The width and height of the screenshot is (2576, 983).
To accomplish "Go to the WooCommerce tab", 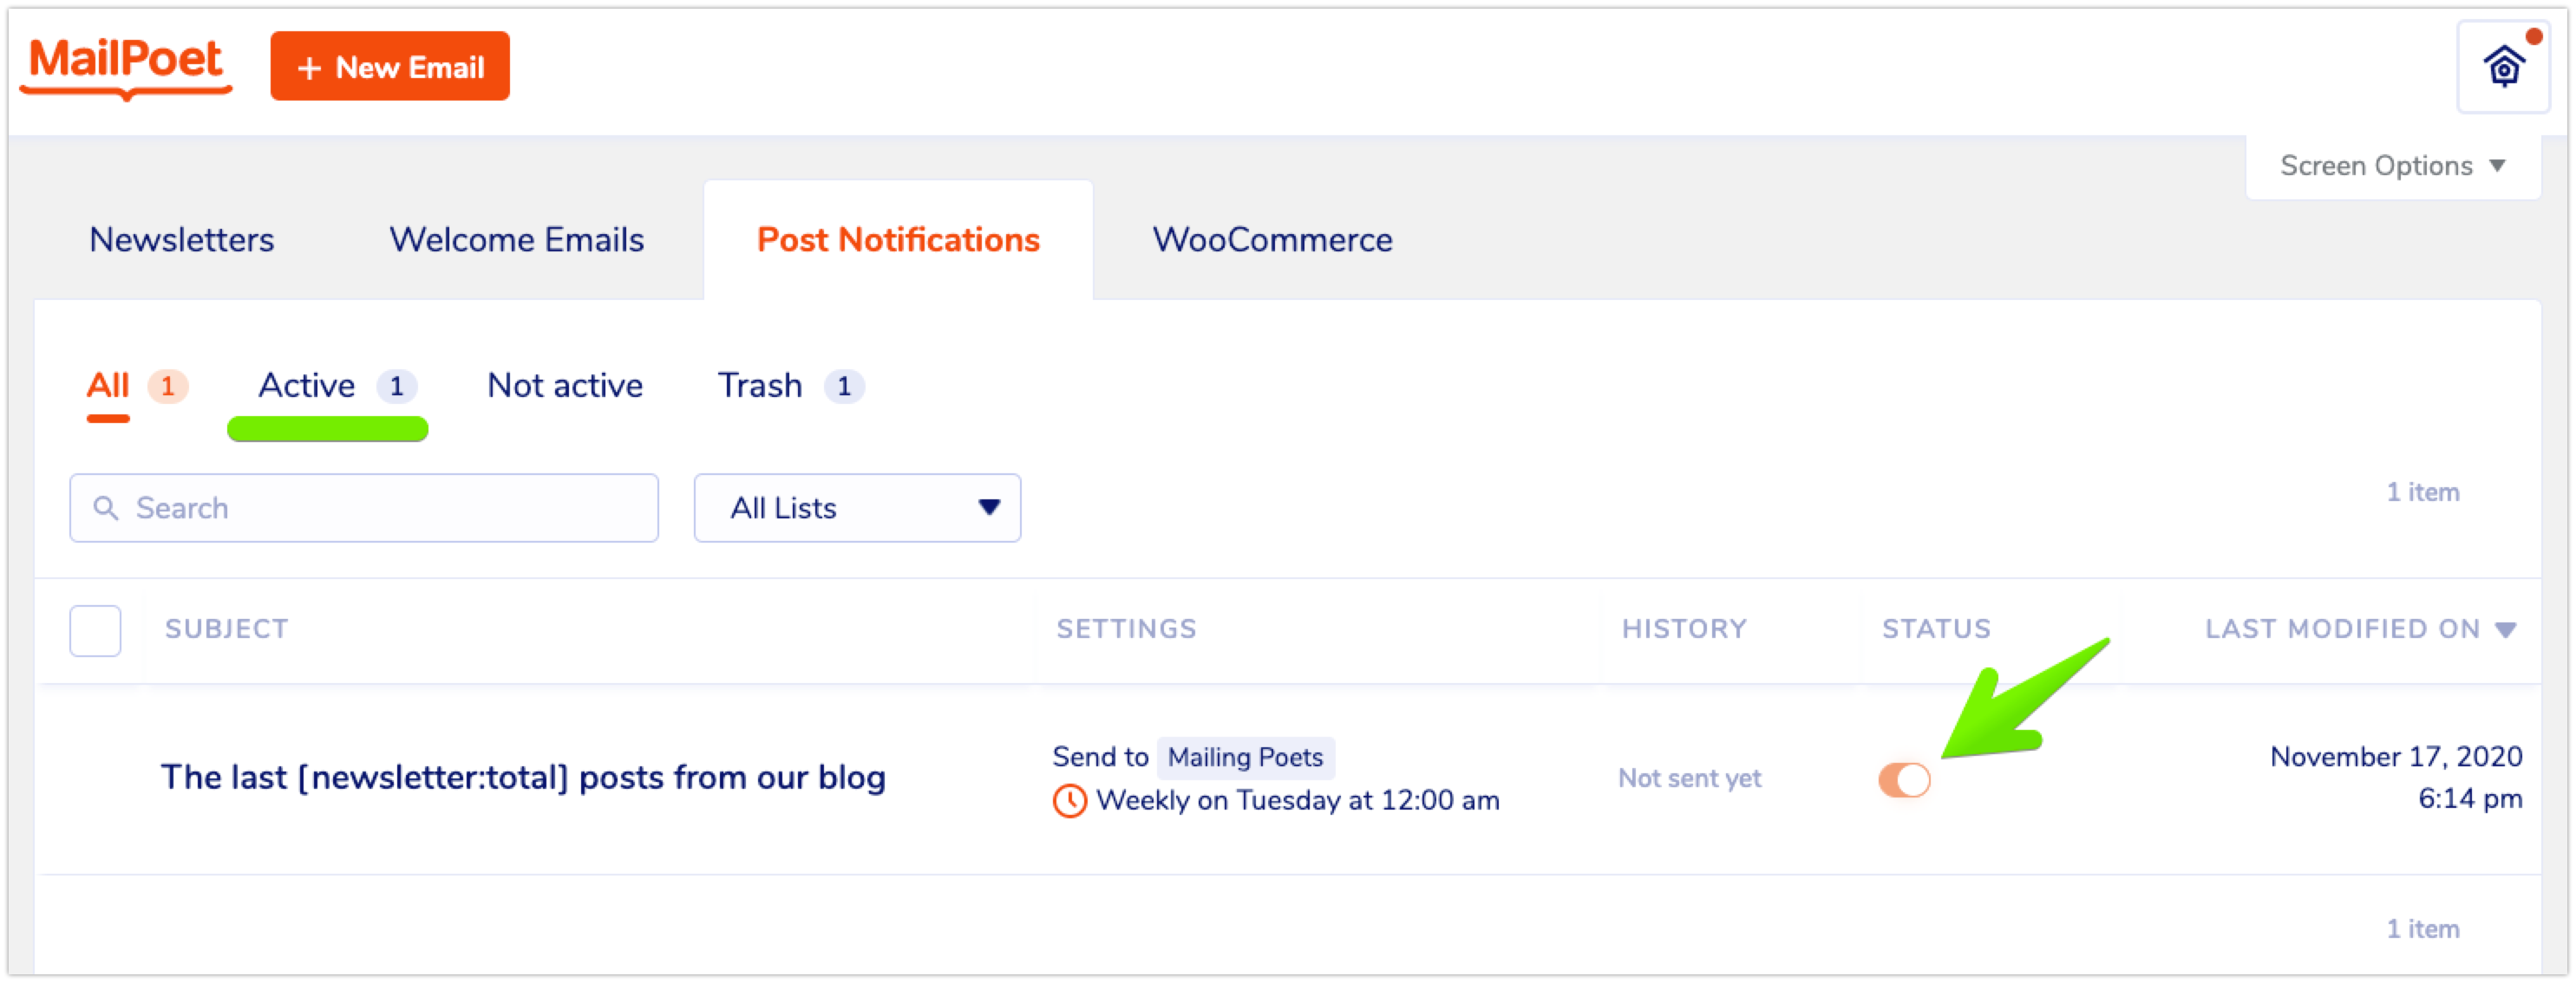I will pyautogui.click(x=1272, y=240).
